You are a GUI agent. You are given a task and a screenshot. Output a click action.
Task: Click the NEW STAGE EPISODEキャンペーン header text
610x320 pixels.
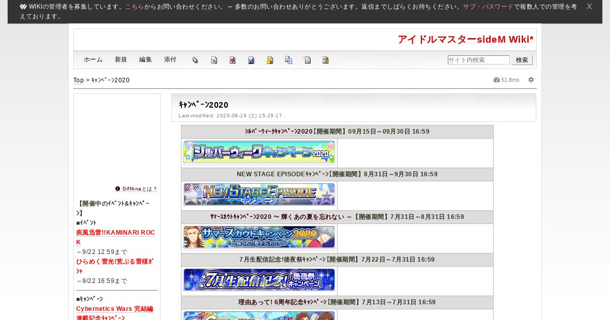click(283, 174)
